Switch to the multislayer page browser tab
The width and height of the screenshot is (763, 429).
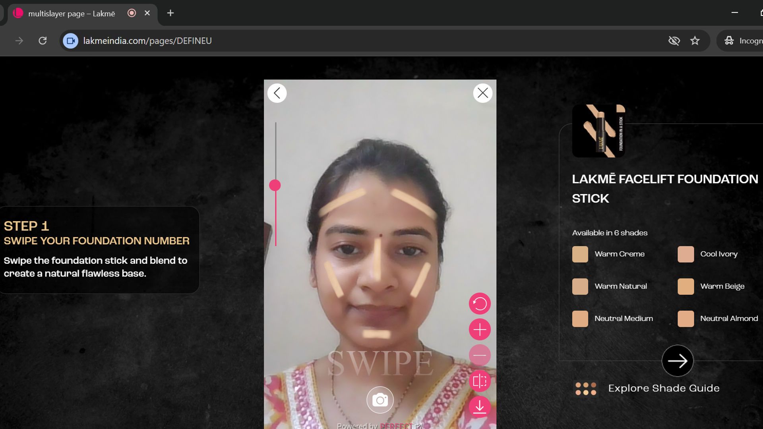pos(72,13)
